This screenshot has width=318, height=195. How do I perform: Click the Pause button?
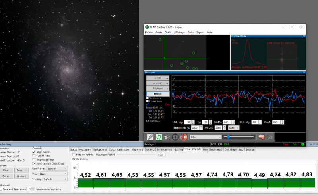click(x=6, y=176)
